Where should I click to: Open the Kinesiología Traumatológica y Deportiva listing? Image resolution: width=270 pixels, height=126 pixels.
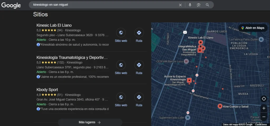72,58
